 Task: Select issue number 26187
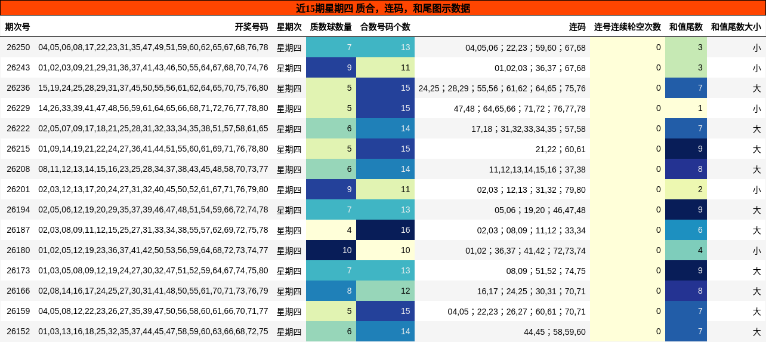(x=18, y=230)
